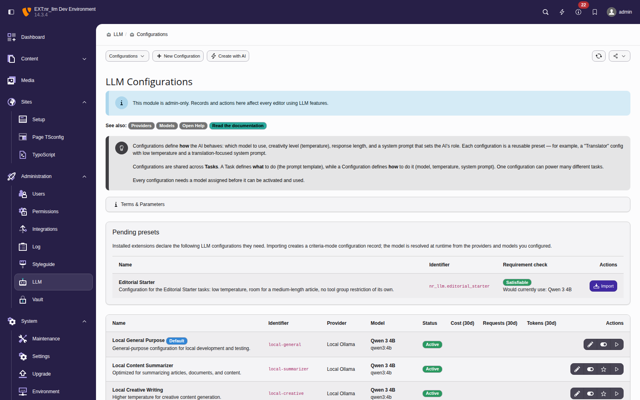Toggle active state of Local Content Summarizer

590,369
